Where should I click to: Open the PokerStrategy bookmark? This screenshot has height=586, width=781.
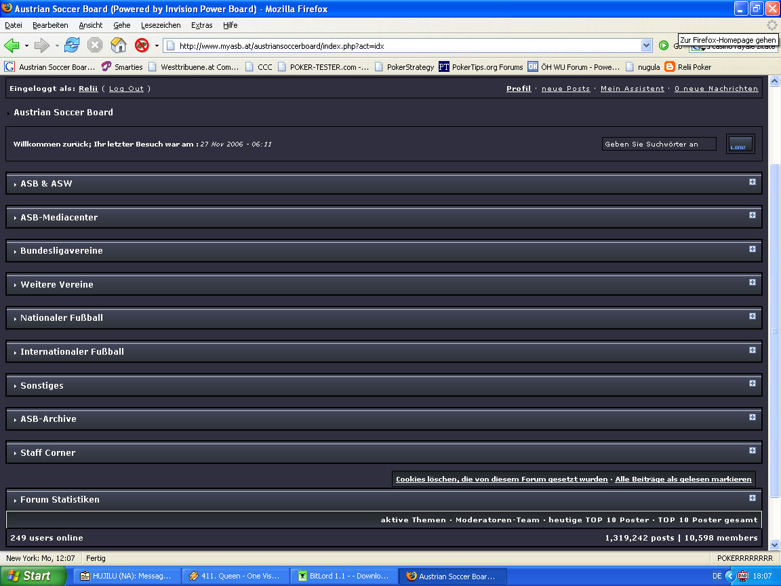(405, 66)
